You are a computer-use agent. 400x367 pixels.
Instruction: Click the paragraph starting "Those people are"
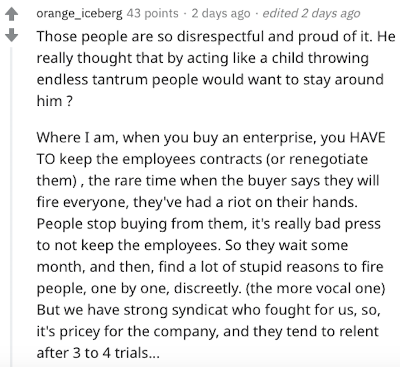pos(210,67)
